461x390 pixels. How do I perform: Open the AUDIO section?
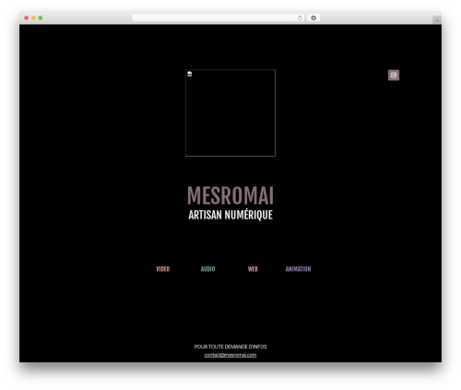(207, 269)
